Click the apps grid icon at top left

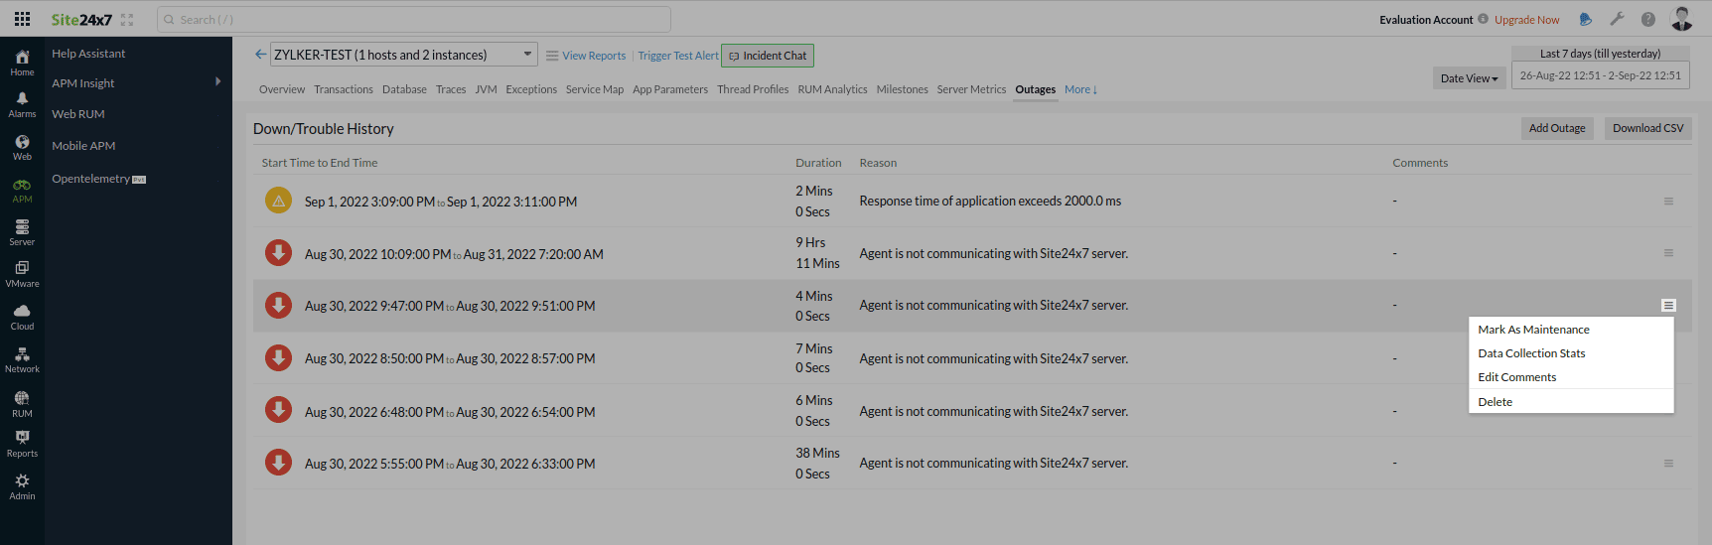[x=22, y=19]
